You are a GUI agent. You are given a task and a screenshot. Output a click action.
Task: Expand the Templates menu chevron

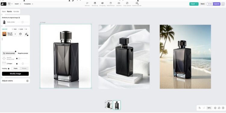pos(33,4)
